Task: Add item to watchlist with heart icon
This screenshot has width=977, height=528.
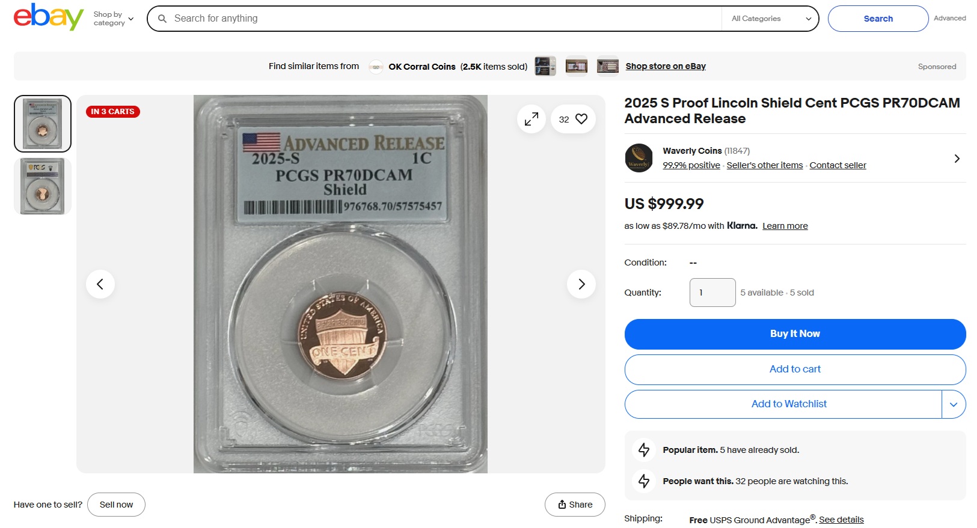Action: click(573, 120)
